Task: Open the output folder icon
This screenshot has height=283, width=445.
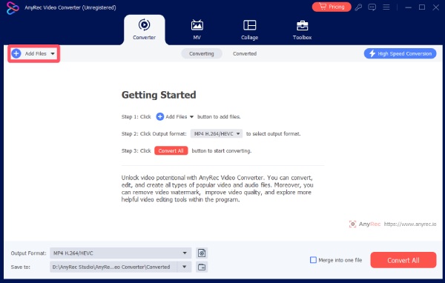Action: [x=202, y=267]
